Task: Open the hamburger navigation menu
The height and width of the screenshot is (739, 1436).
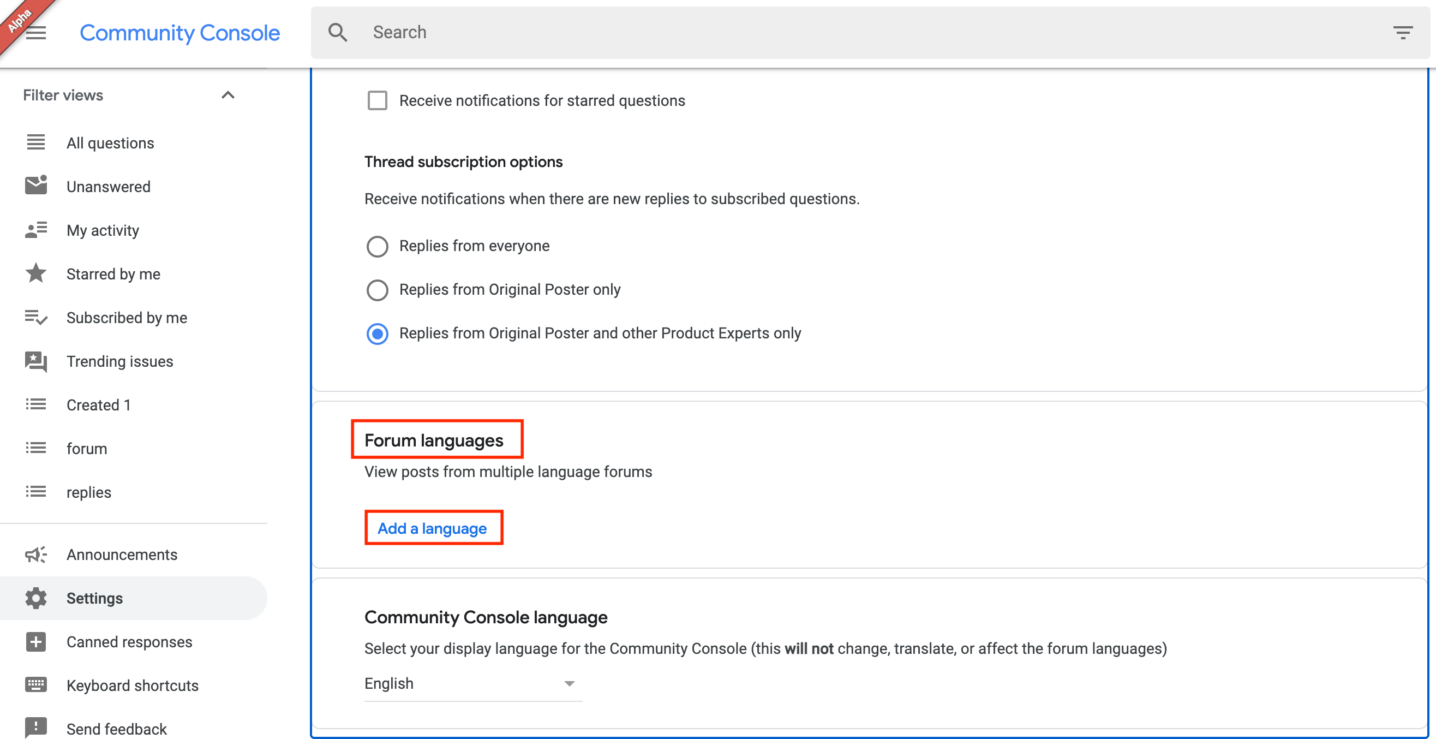Action: pos(36,32)
